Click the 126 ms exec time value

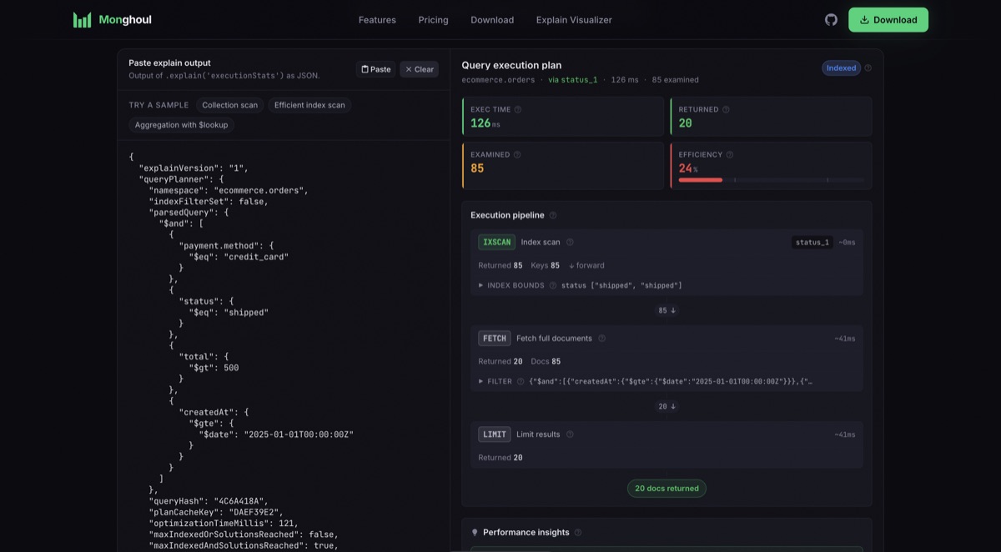(x=485, y=123)
